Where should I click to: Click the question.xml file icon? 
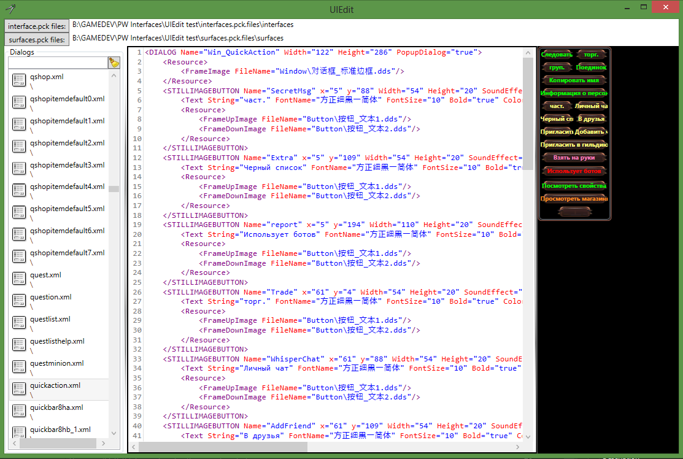[x=19, y=300]
